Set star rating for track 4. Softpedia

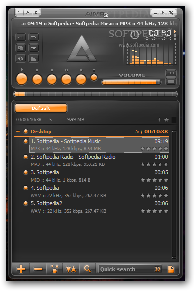tap(154, 196)
